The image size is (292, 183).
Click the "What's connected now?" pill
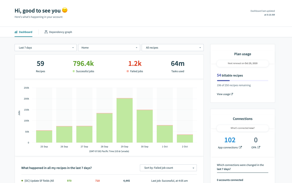242,128
